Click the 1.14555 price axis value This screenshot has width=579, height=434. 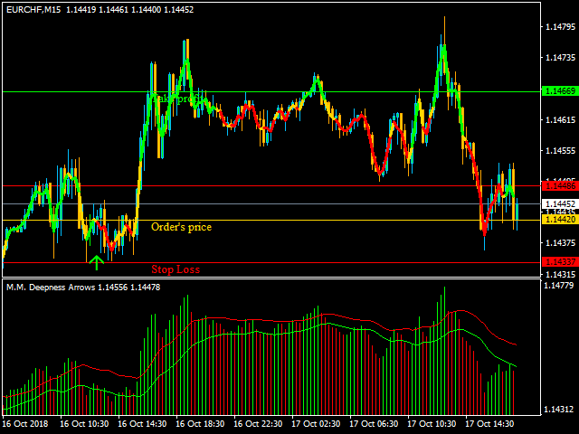click(560, 151)
